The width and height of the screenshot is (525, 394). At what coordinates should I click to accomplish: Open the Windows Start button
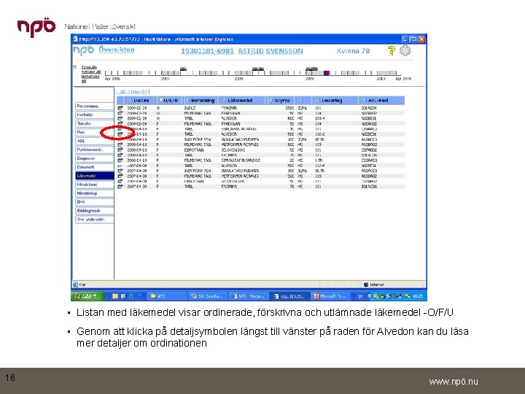(87, 296)
